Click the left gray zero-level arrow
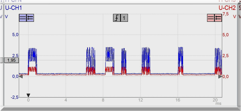Image resolution: width=241 pixels, height=111 pixels. [21, 77]
